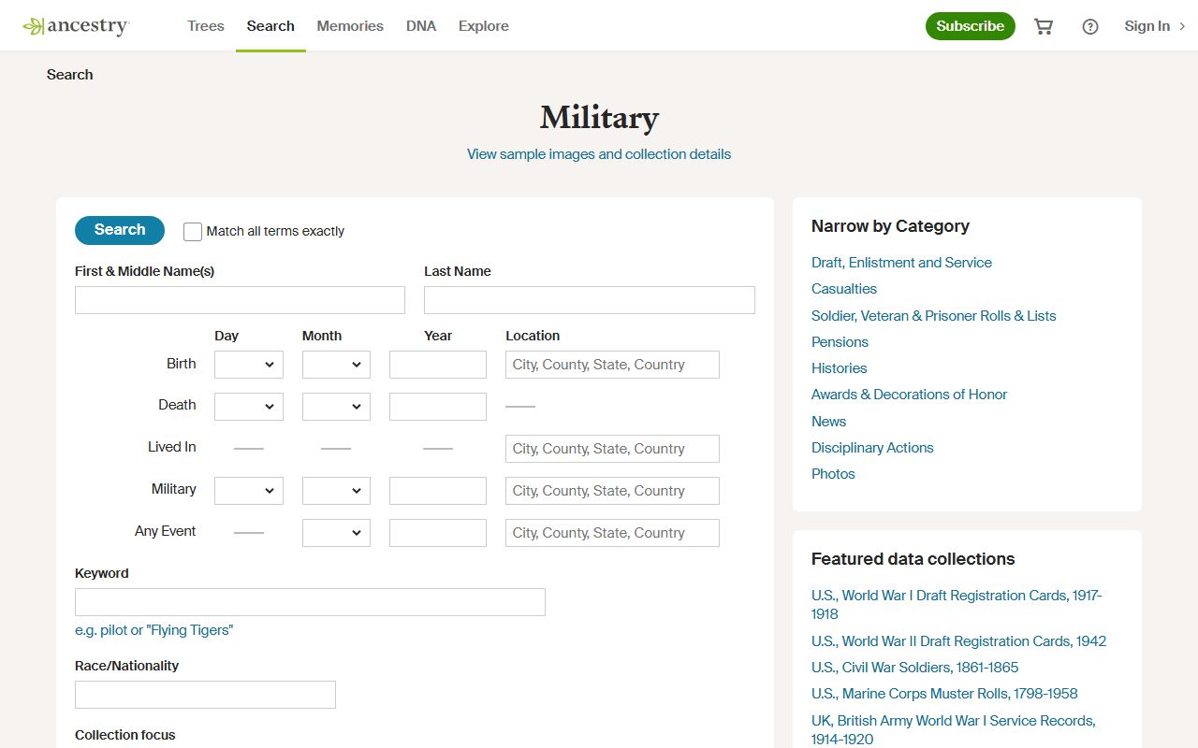Viewport: 1198px width, 748px height.
Task: Click the Last Name field
Action: point(590,300)
